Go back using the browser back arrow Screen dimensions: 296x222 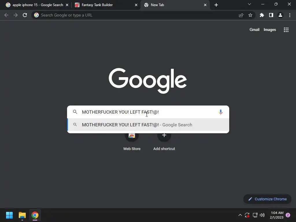[6, 15]
